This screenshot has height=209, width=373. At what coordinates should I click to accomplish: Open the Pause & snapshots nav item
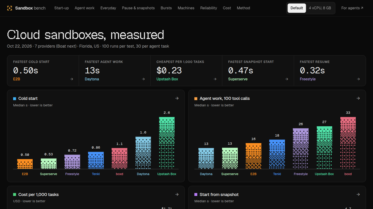coord(138,8)
